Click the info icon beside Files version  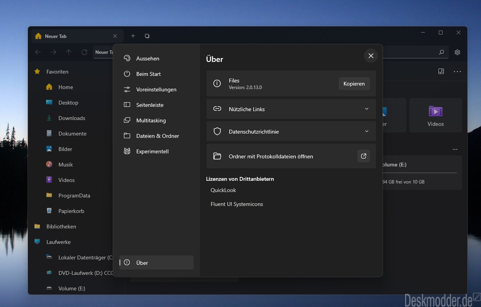point(217,83)
